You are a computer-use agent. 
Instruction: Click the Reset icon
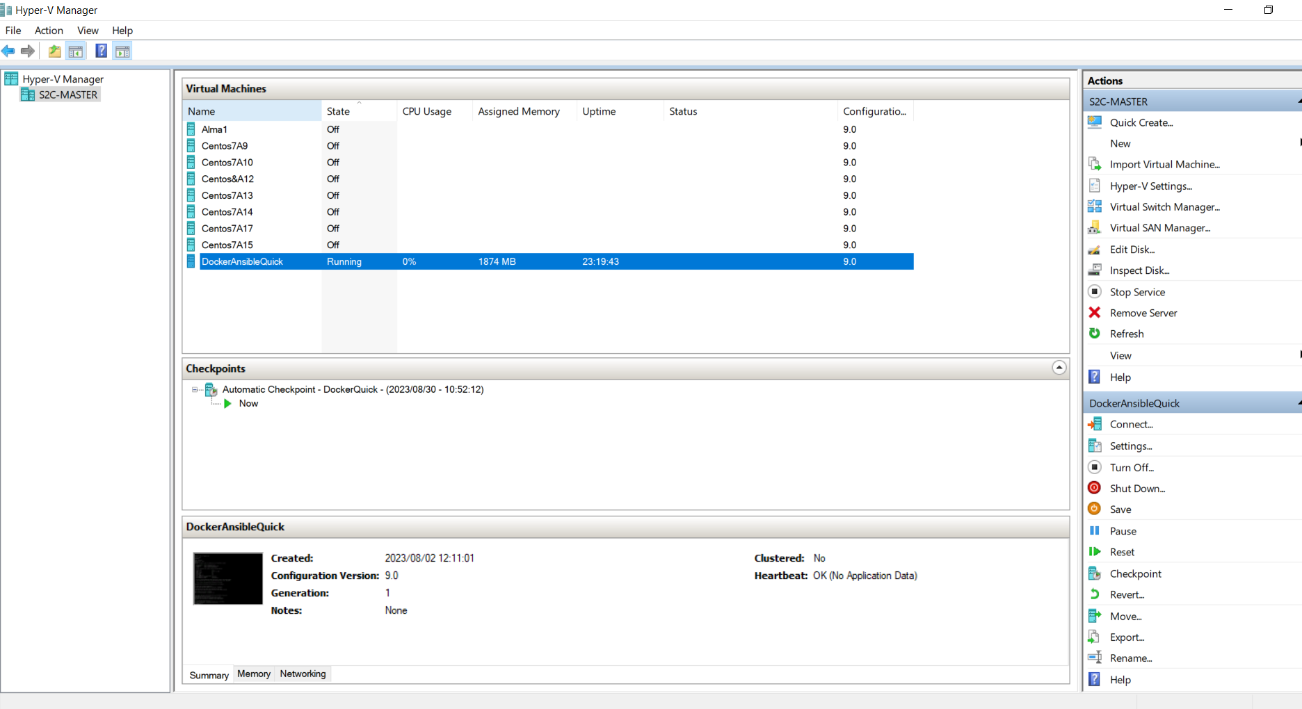[x=1095, y=551]
